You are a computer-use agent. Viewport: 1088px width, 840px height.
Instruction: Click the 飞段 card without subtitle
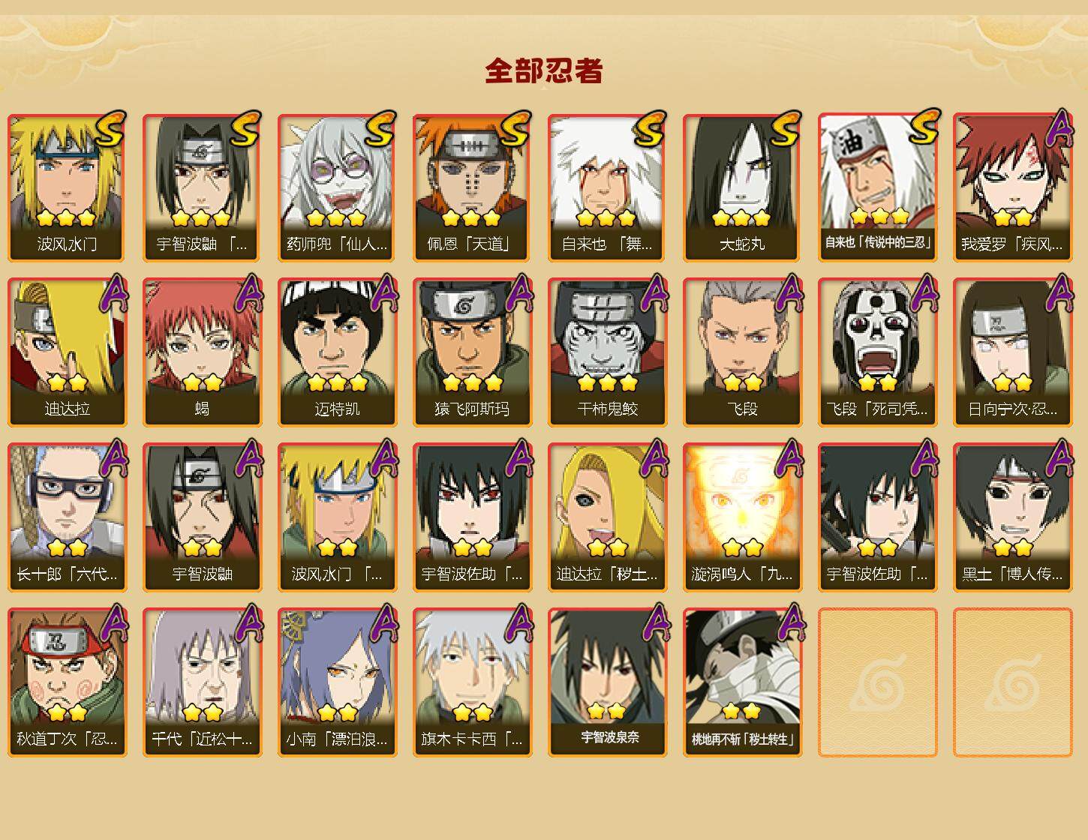(743, 352)
